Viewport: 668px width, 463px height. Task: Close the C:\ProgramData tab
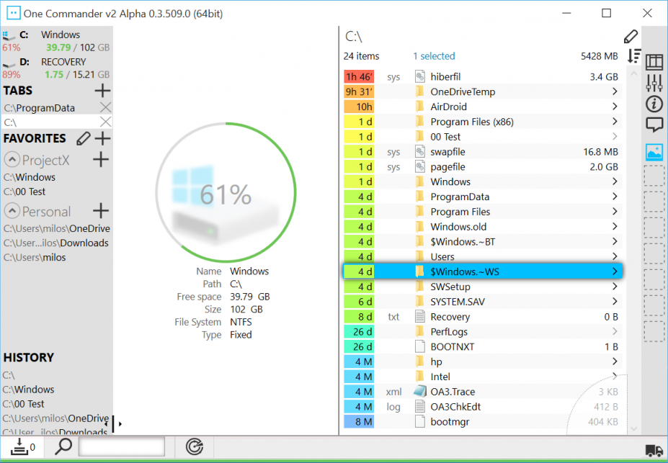[105, 107]
